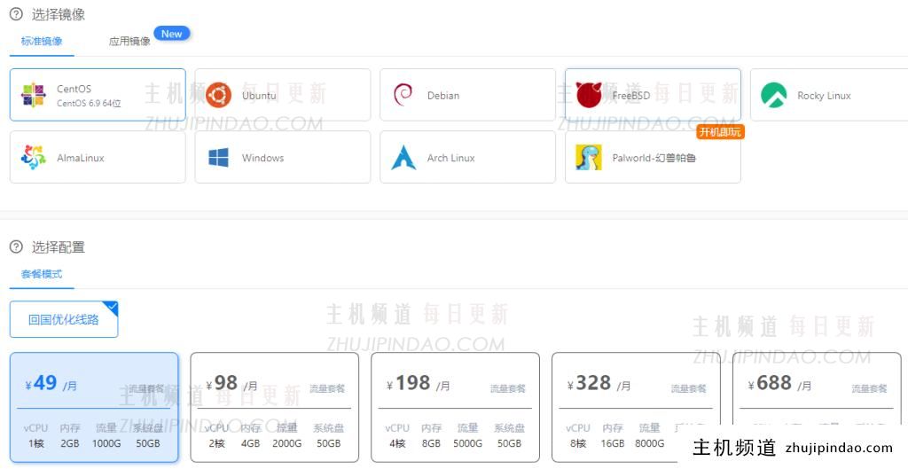
Task: Choose the Debian image card
Action: tap(468, 95)
